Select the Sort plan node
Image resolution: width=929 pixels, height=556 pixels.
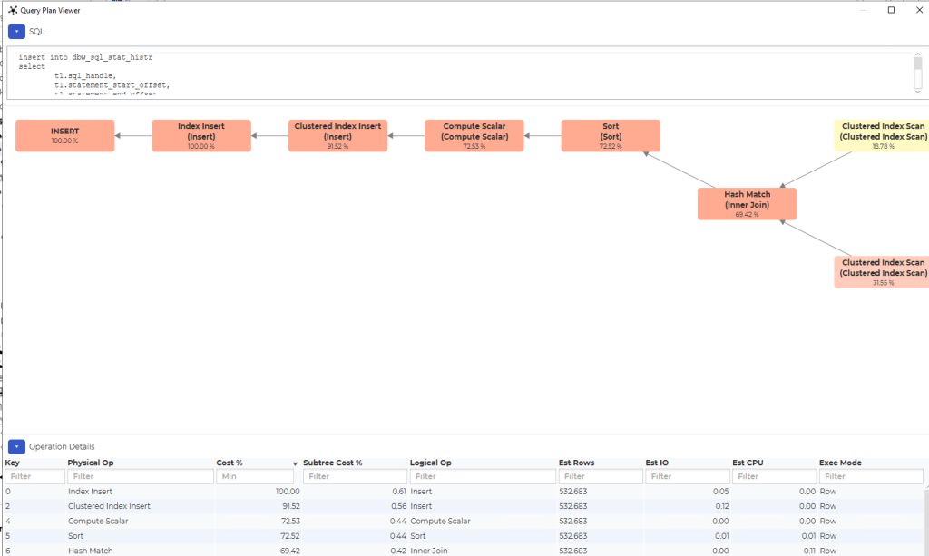pyautogui.click(x=611, y=135)
